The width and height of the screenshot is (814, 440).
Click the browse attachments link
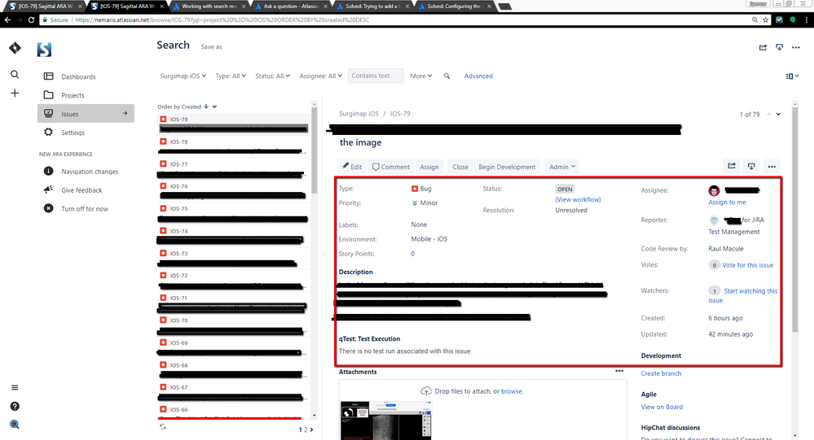coord(512,391)
